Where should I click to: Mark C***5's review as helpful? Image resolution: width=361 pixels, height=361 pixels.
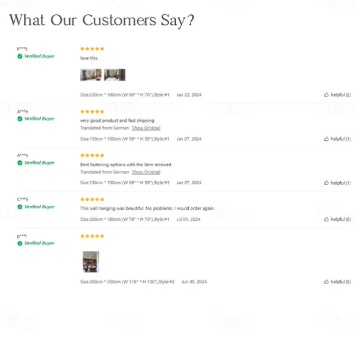click(326, 220)
